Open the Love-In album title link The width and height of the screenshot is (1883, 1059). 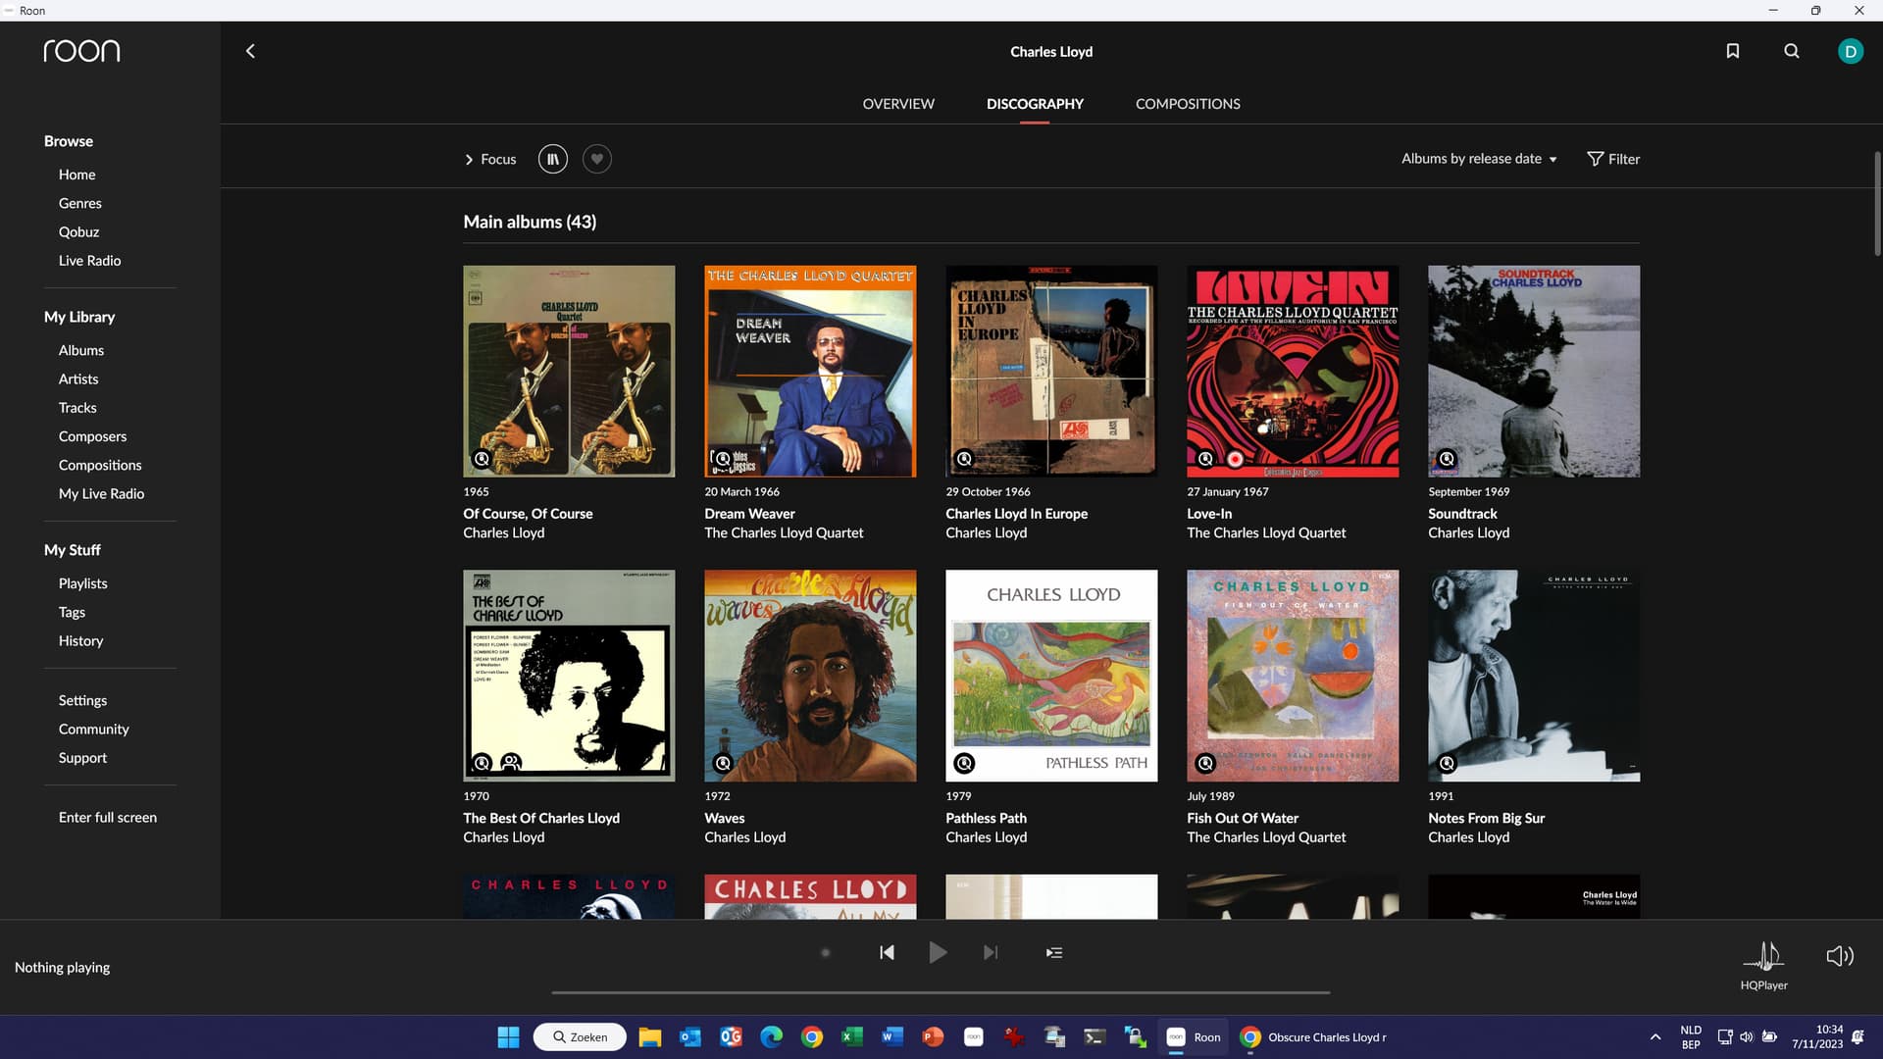(1209, 514)
